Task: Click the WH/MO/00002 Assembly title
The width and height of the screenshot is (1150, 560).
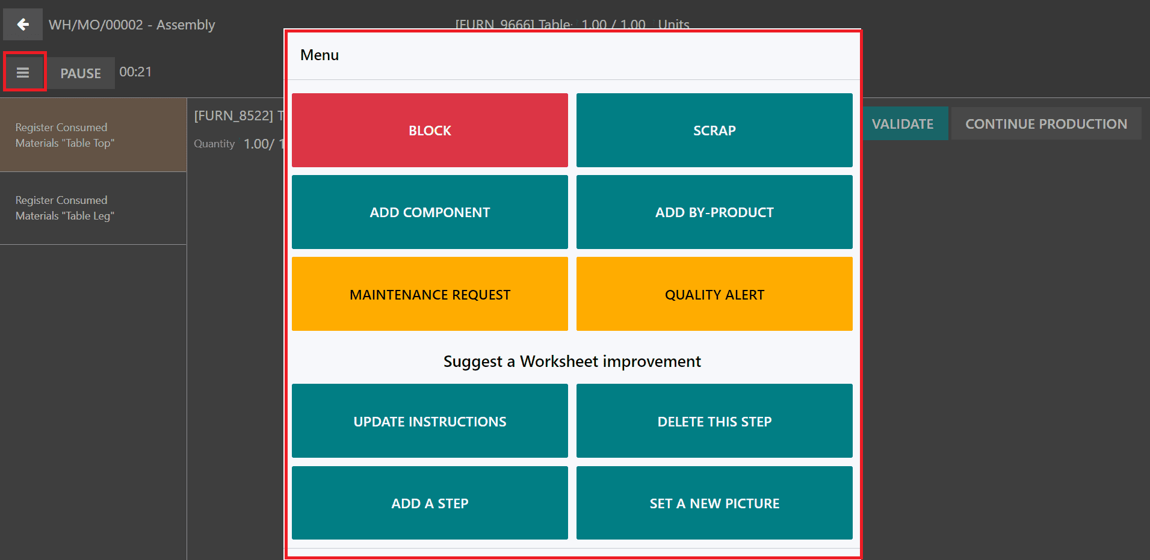Action: pyautogui.click(x=132, y=25)
